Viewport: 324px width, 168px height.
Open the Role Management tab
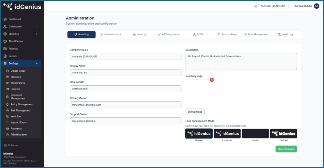[x=256, y=35]
